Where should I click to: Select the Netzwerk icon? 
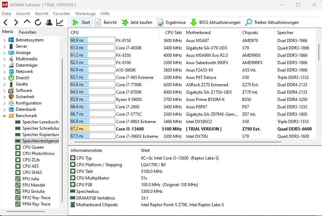pyautogui.click(x=11, y=72)
